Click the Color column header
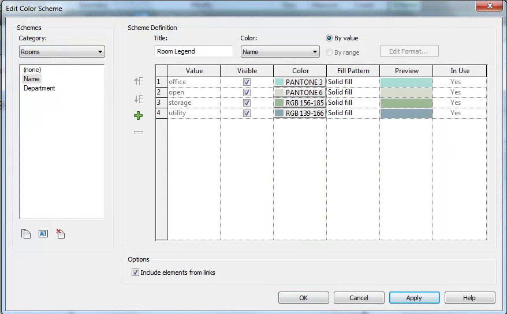The width and height of the screenshot is (507, 314). (x=300, y=71)
